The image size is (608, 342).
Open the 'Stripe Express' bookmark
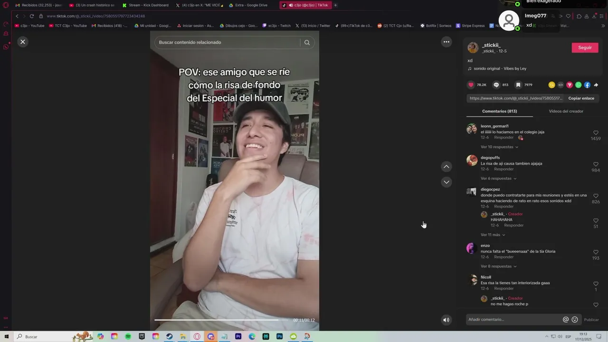470,26
